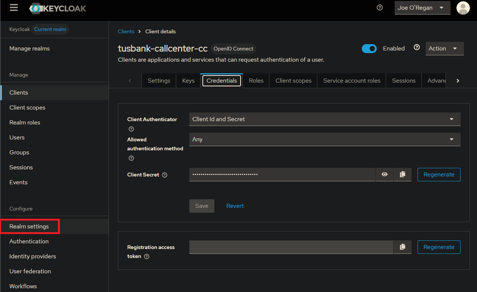Click the Client Secret field
The image size is (477, 292).
282,175
